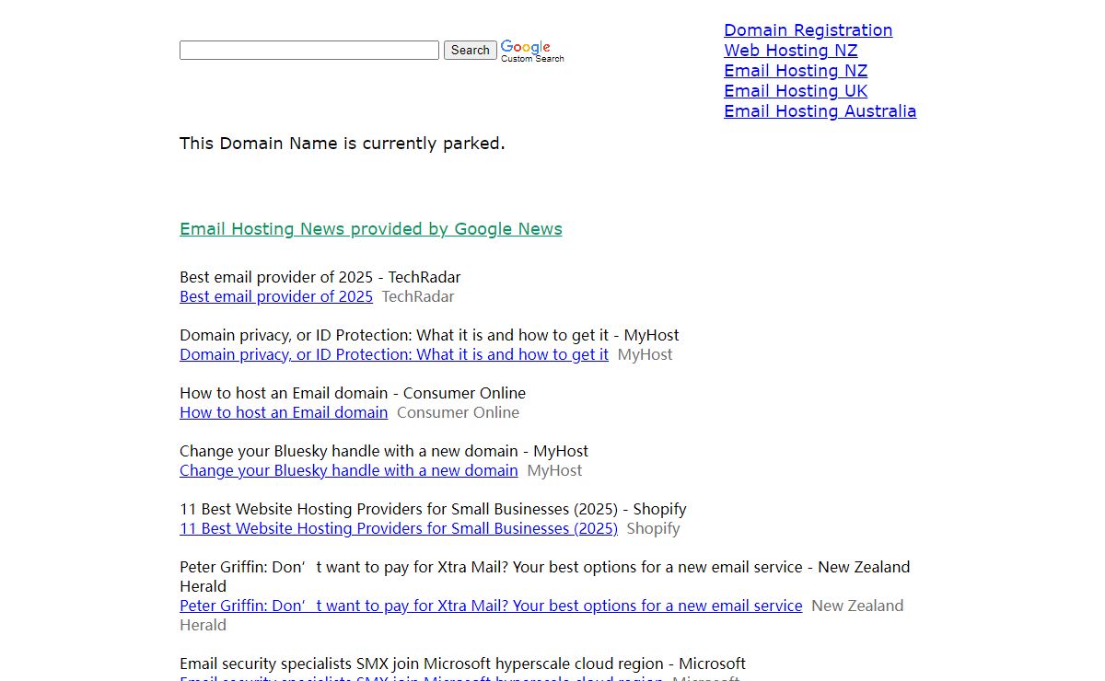The height and width of the screenshot is (681, 1105).
Task: Click gray 'Shopify' source label
Action: coord(653,528)
